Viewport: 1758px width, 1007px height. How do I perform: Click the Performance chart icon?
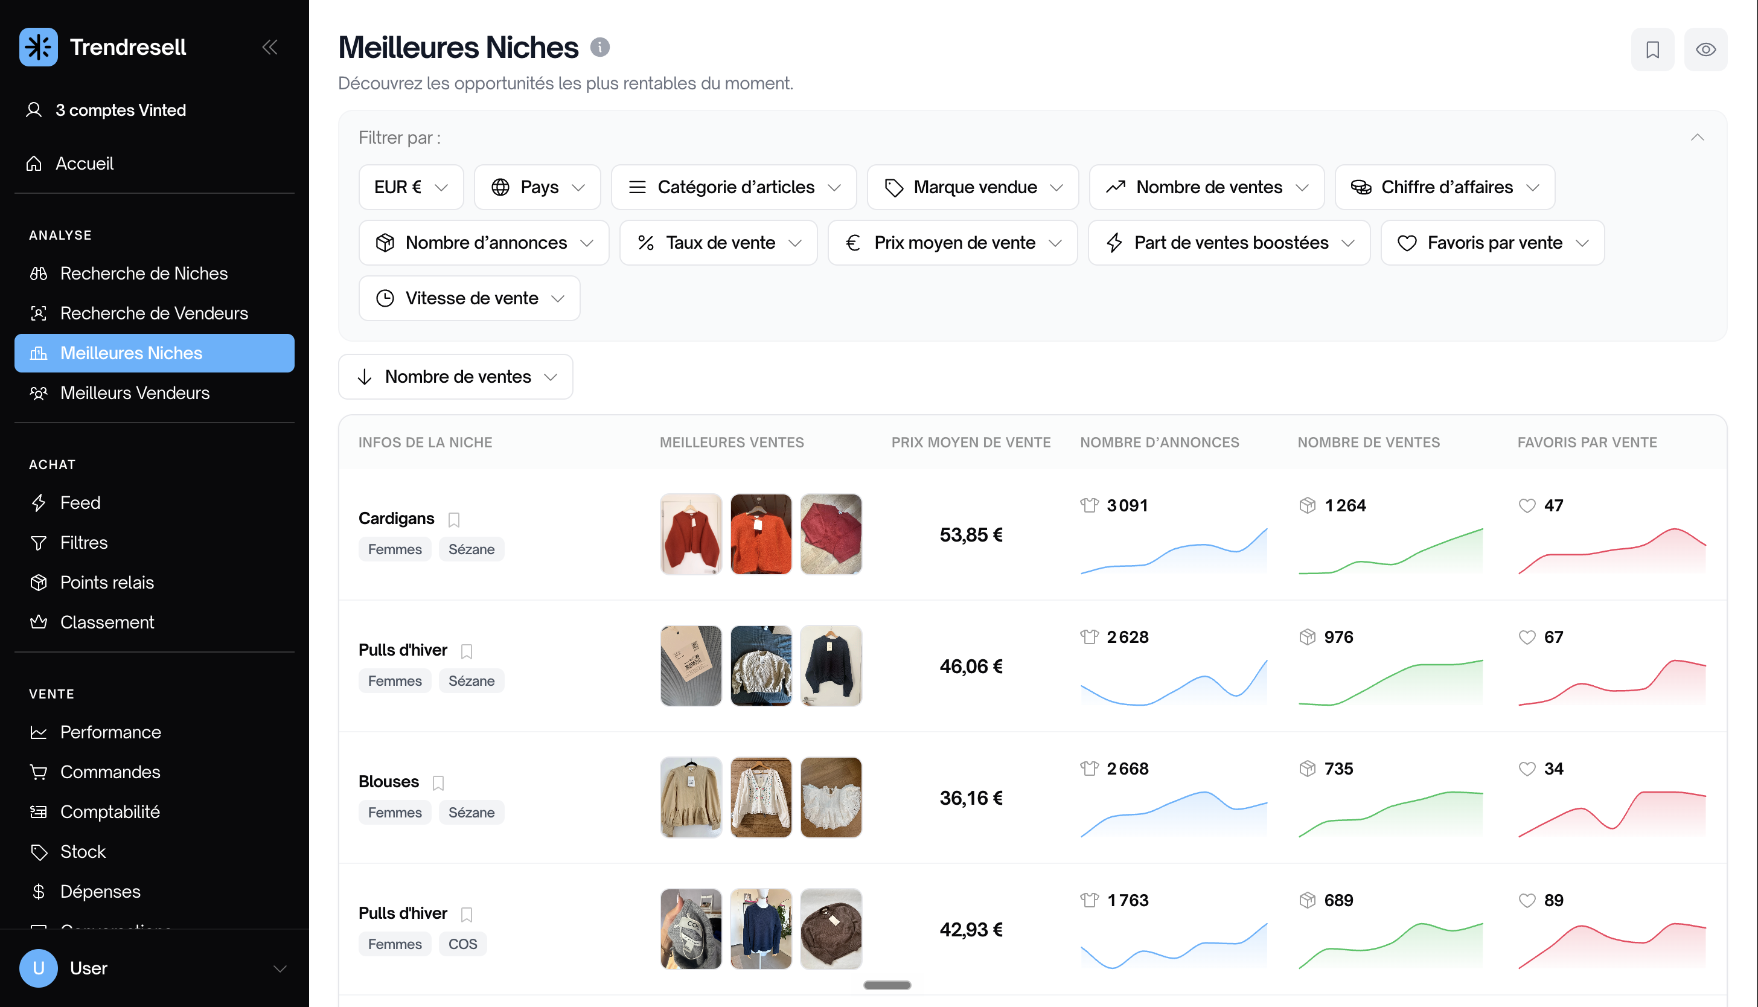(39, 732)
